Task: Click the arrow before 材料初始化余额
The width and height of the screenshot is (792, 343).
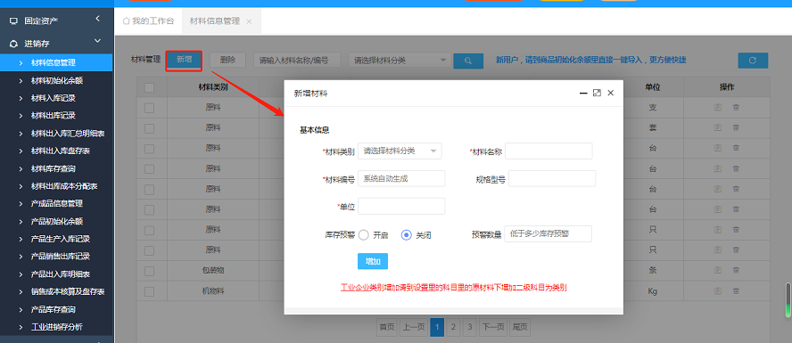Action: pyautogui.click(x=21, y=81)
